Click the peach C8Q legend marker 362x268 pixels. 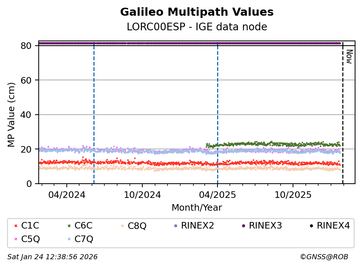coord(122,226)
